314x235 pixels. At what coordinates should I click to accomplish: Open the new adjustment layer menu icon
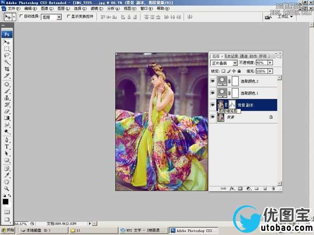[249, 189]
